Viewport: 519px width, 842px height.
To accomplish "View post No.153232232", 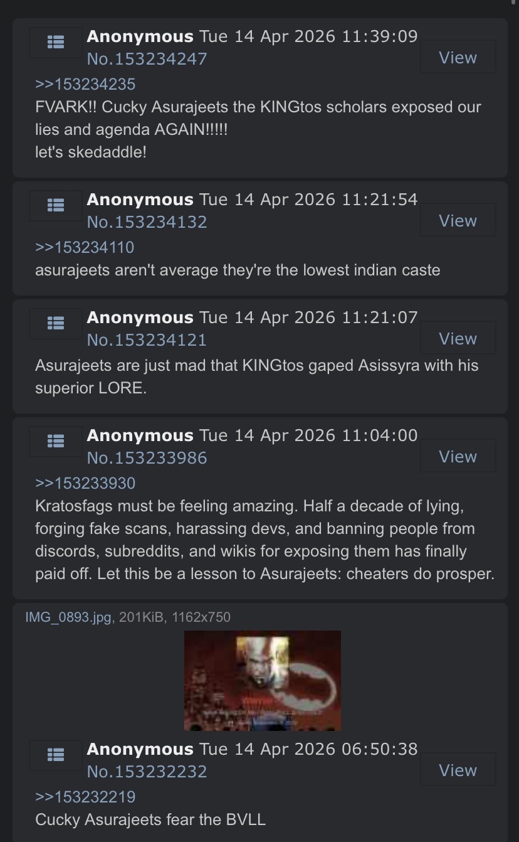I will coord(458,770).
